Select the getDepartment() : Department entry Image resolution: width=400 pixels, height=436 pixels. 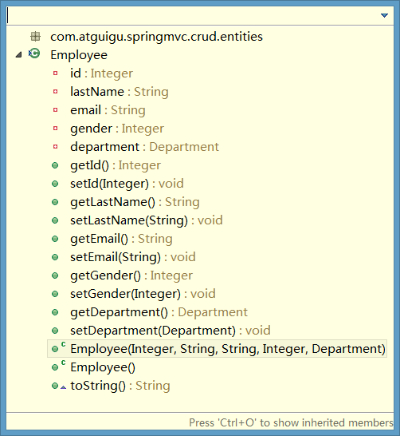tap(159, 312)
